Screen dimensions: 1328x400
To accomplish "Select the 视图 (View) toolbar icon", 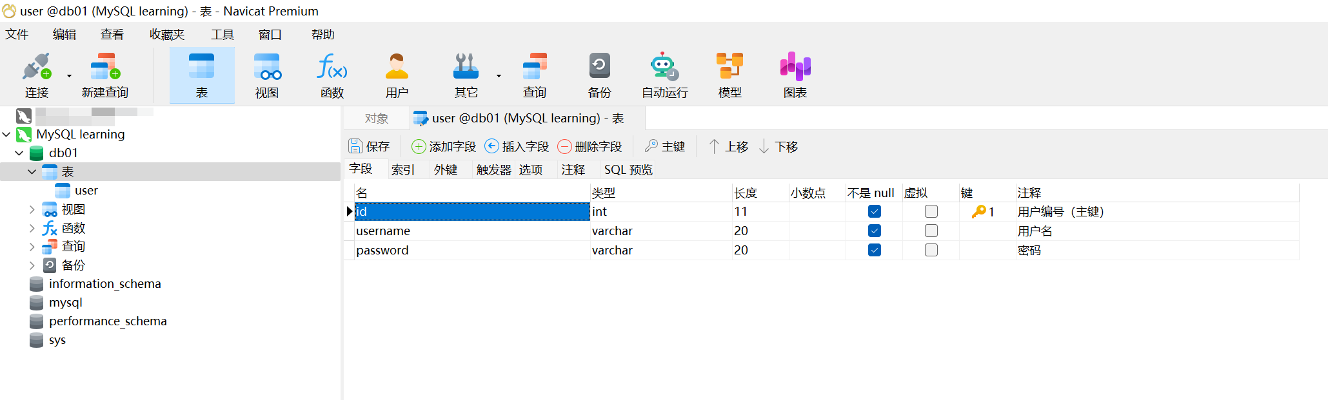I will tap(266, 75).
